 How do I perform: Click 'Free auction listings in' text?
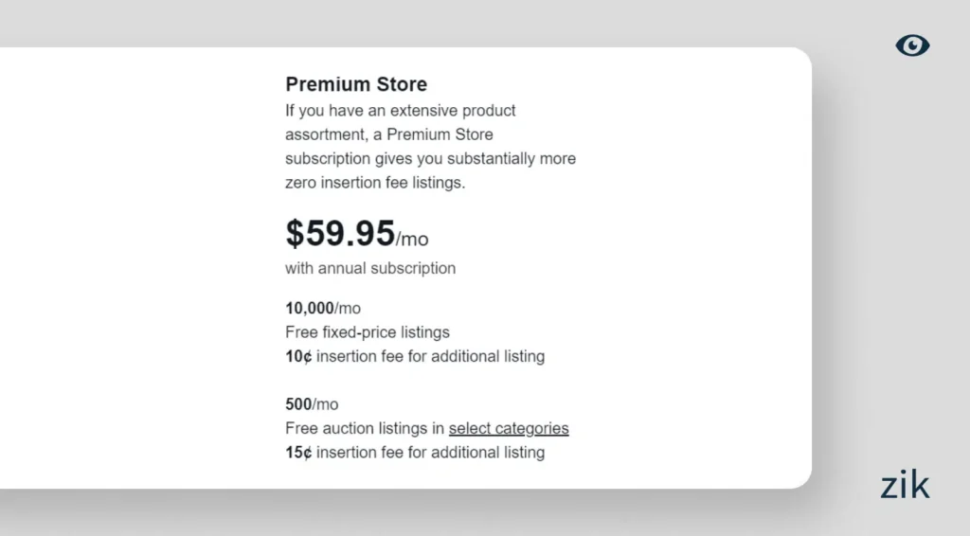pos(366,428)
